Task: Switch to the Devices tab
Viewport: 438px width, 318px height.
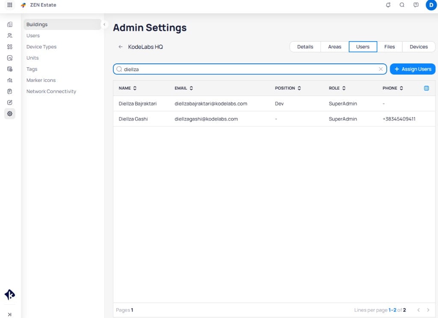Action: click(419, 47)
